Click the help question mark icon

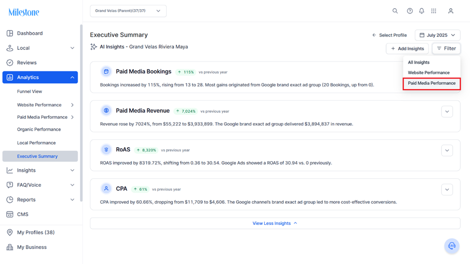[x=410, y=11]
